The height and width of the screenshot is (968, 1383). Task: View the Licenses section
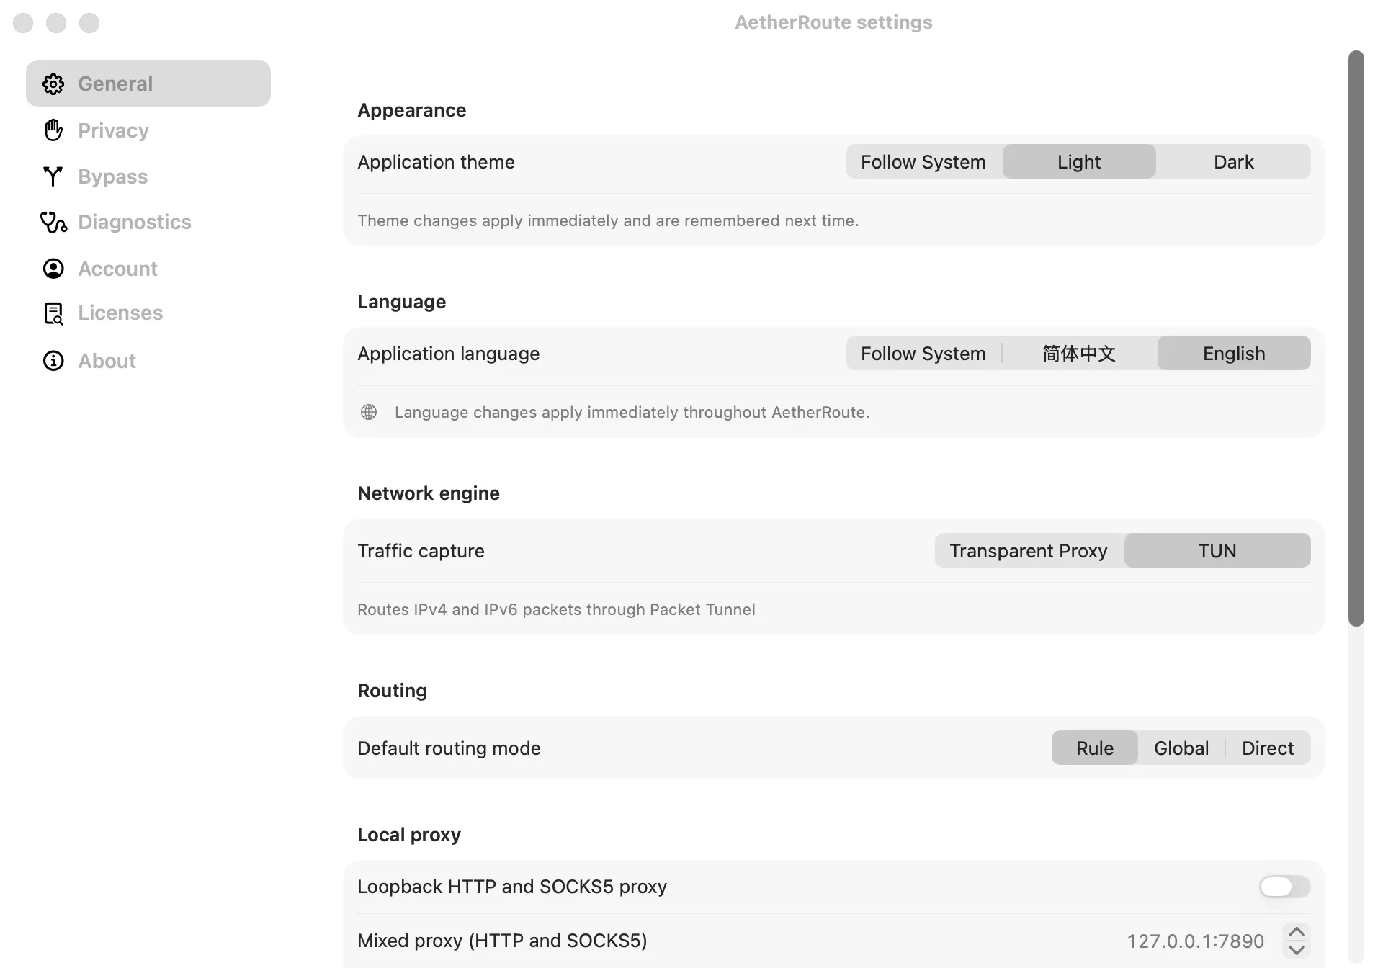click(148, 313)
